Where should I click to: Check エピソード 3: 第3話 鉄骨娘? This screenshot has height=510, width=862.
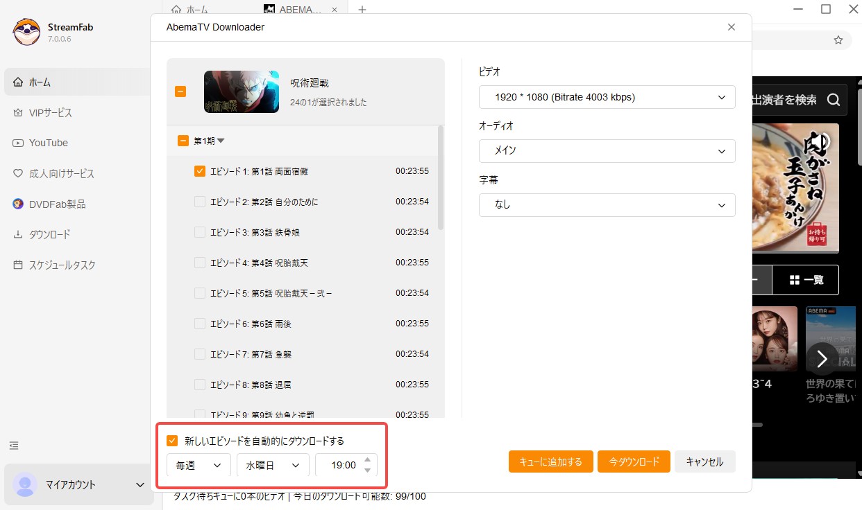199,231
